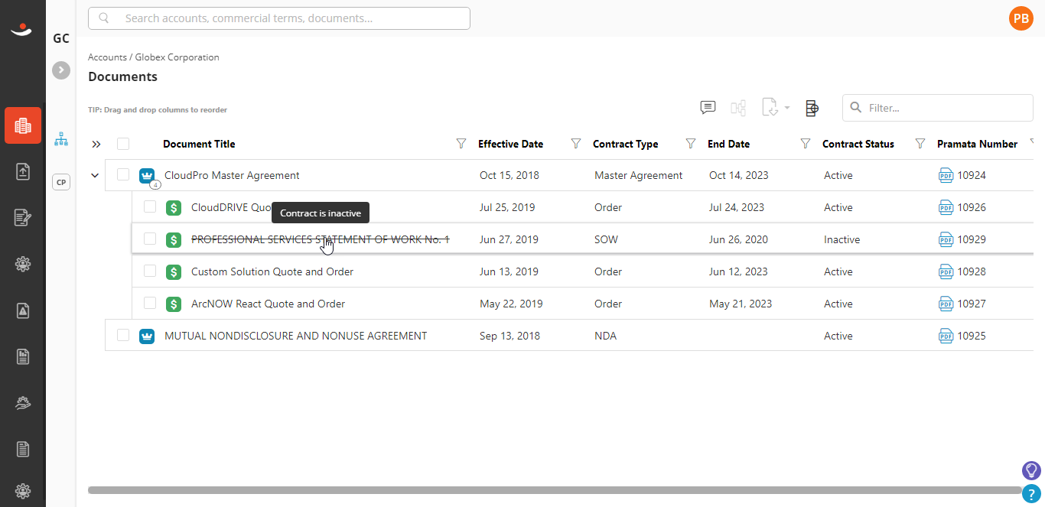Select the Inactive status cell
The height and width of the screenshot is (507, 1045).
[x=842, y=240]
